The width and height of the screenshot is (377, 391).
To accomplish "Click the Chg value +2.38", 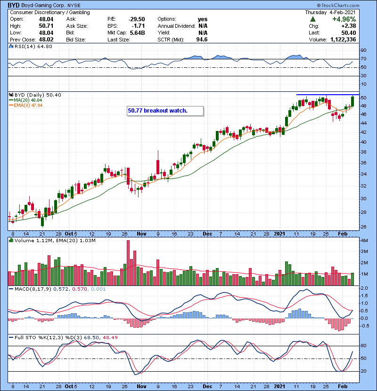I will (349, 26).
